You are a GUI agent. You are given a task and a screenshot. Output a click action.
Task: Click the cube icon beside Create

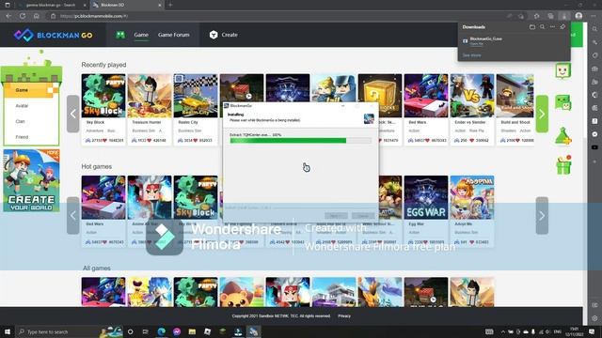point(214,35)
